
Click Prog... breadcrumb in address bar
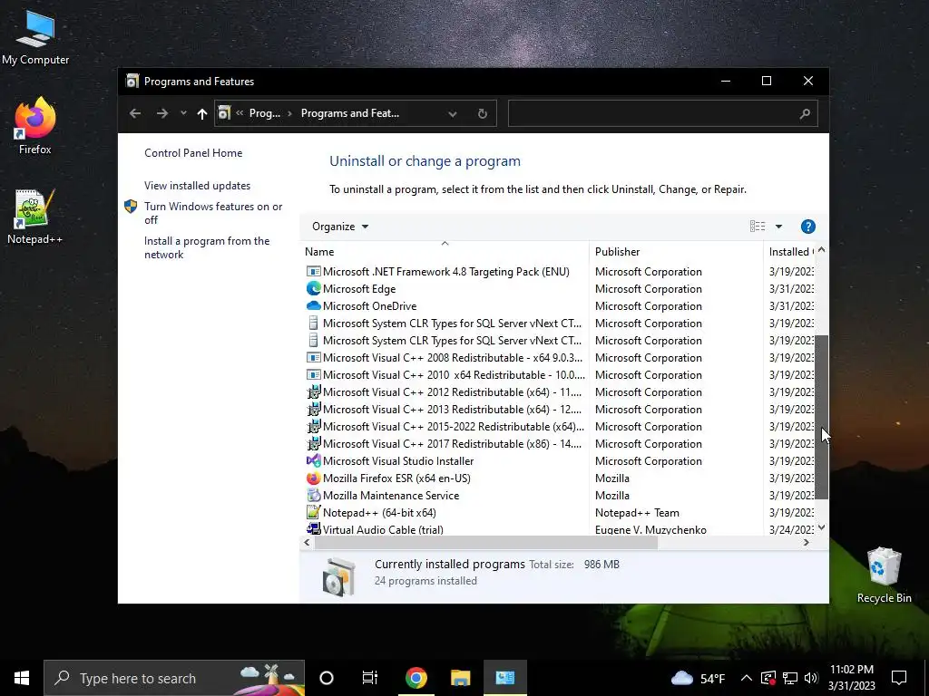tap(264, 113)
